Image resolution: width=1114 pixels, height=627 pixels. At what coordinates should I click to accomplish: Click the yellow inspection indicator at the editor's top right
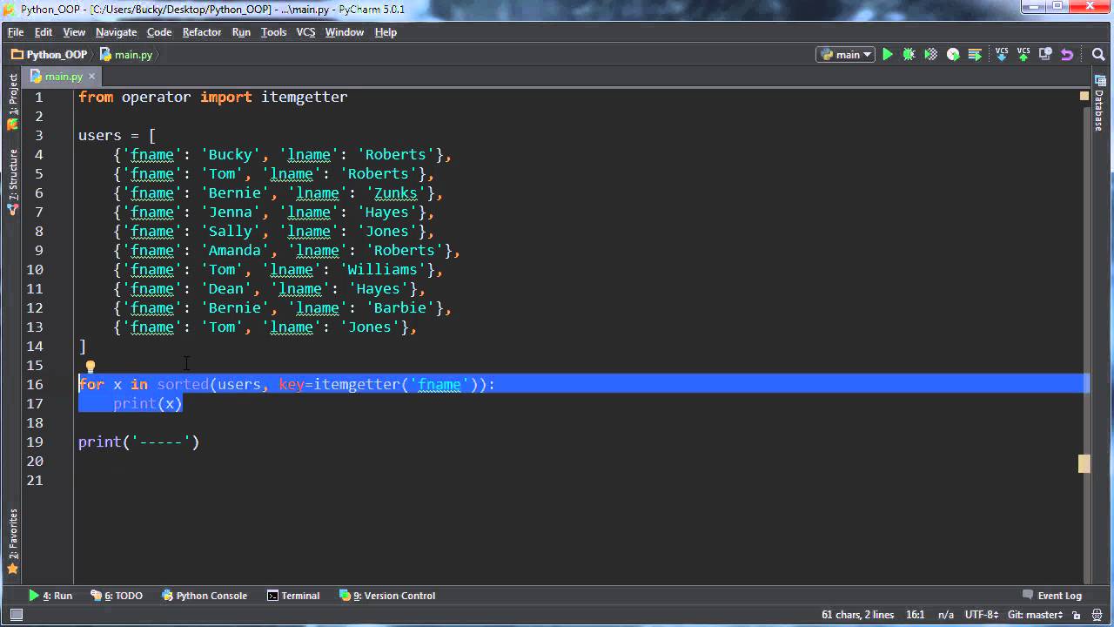[x=1084, y=96]
